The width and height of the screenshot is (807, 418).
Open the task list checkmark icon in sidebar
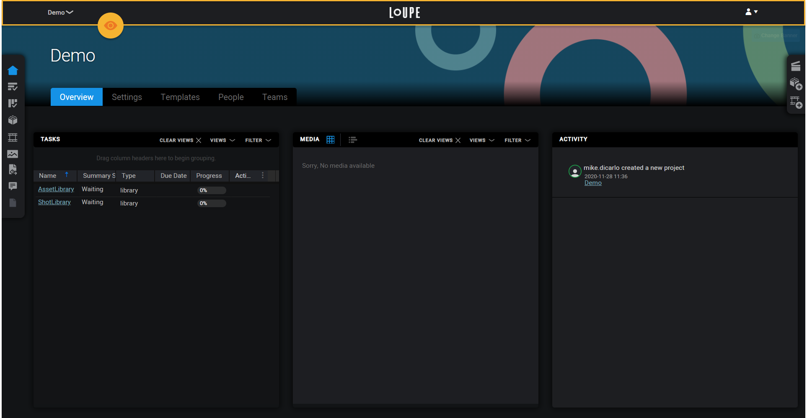[x=13, y=87]
